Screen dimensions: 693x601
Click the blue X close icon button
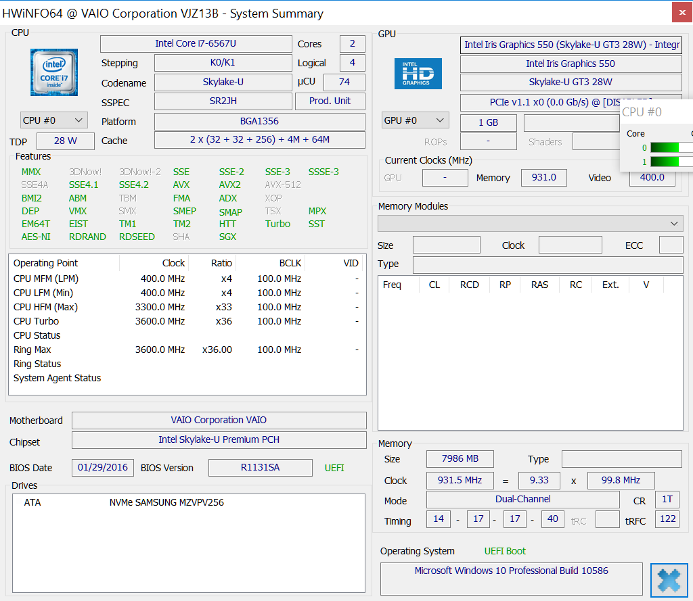(x=669, y=580)
